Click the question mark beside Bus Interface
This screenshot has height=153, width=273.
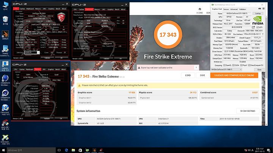click(x=263, y=34)
